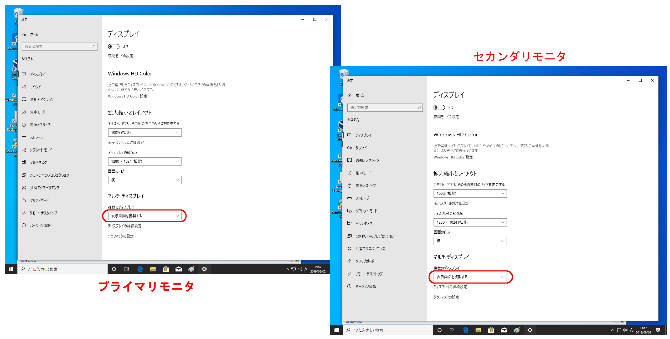Image resolution: width=670 pixels, height=339 pixels.
Task: Expand 100% scale dropdown on primary monitor
Action: point(145,132)
